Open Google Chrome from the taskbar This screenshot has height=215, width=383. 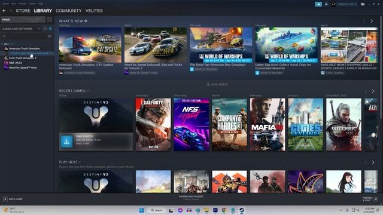224,210
